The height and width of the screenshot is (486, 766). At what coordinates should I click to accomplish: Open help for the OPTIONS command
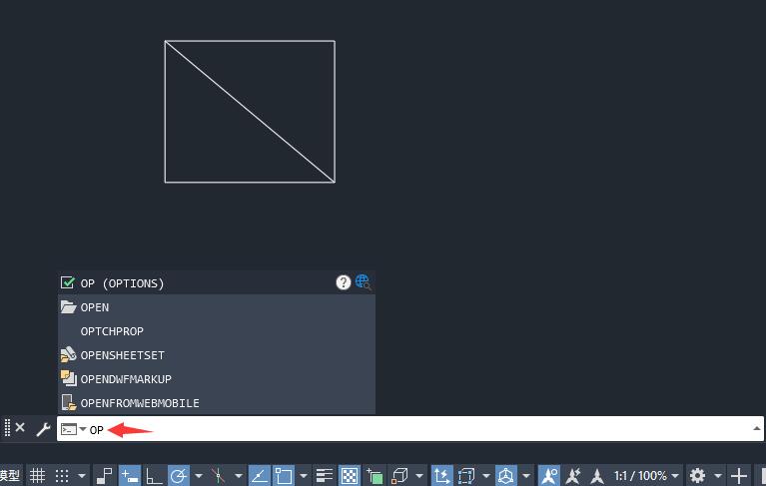344,282
